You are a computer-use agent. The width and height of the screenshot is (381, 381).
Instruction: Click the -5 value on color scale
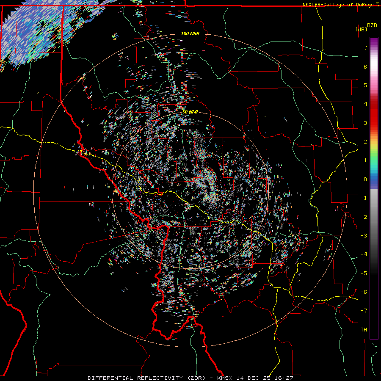[364, 273]
